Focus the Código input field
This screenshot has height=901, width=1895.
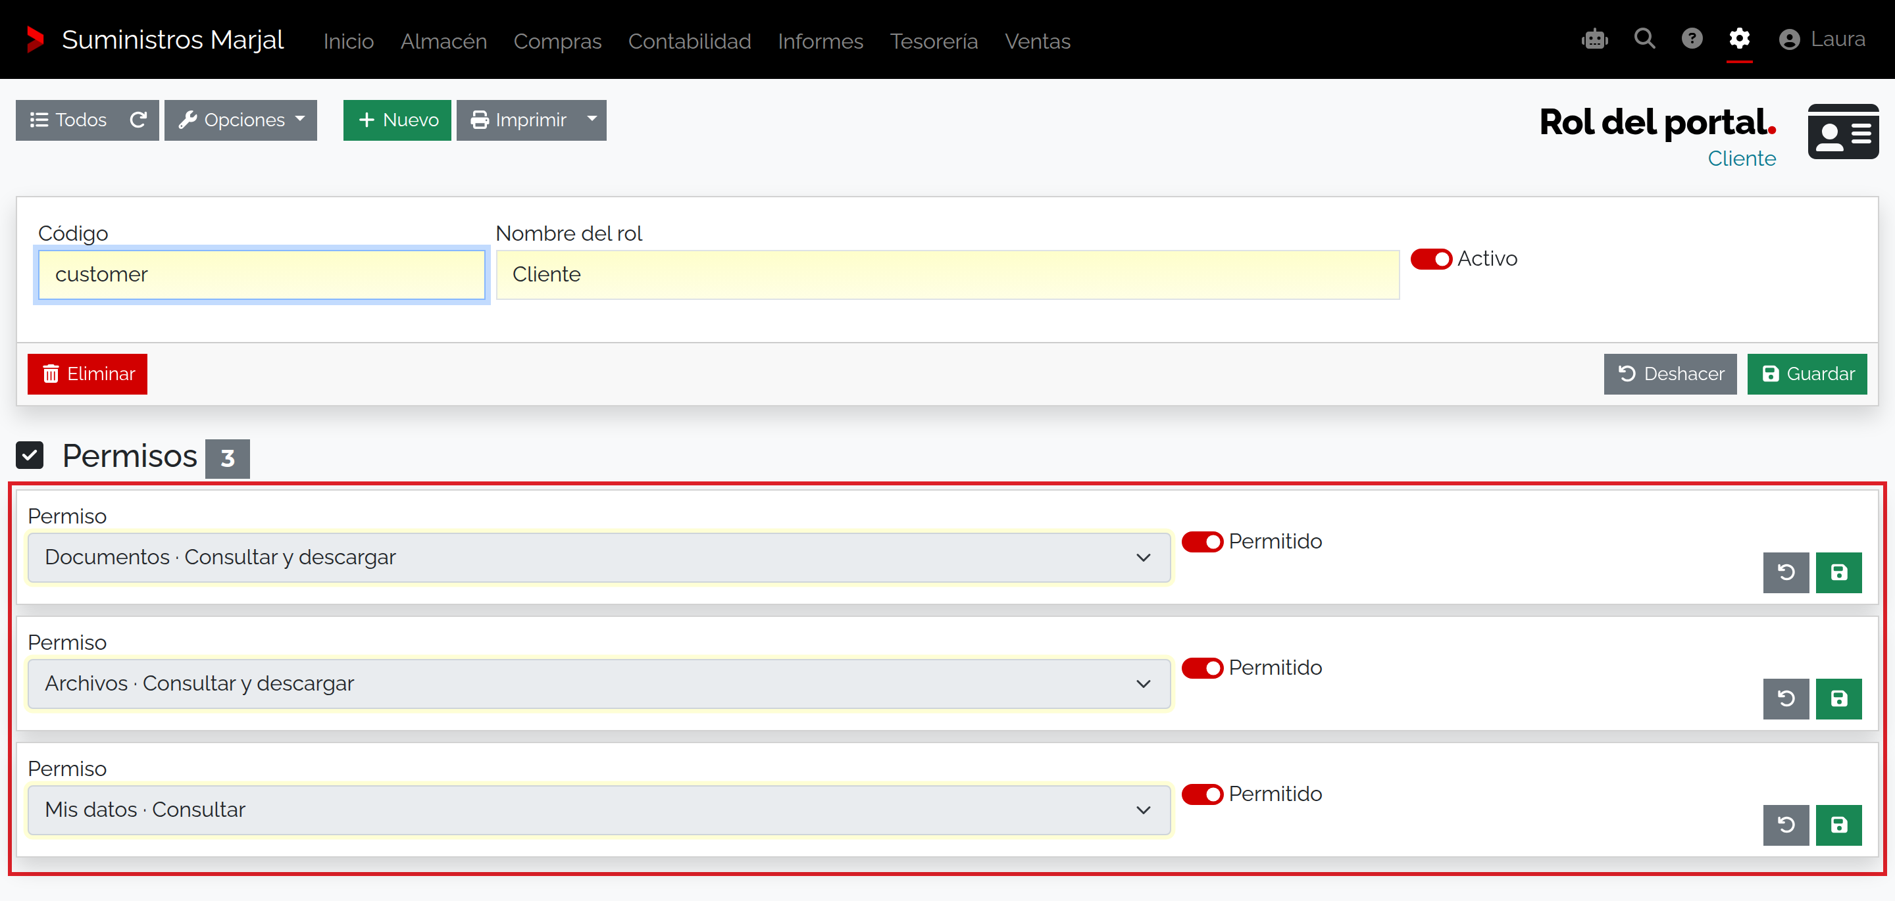[x=262, y=274]
